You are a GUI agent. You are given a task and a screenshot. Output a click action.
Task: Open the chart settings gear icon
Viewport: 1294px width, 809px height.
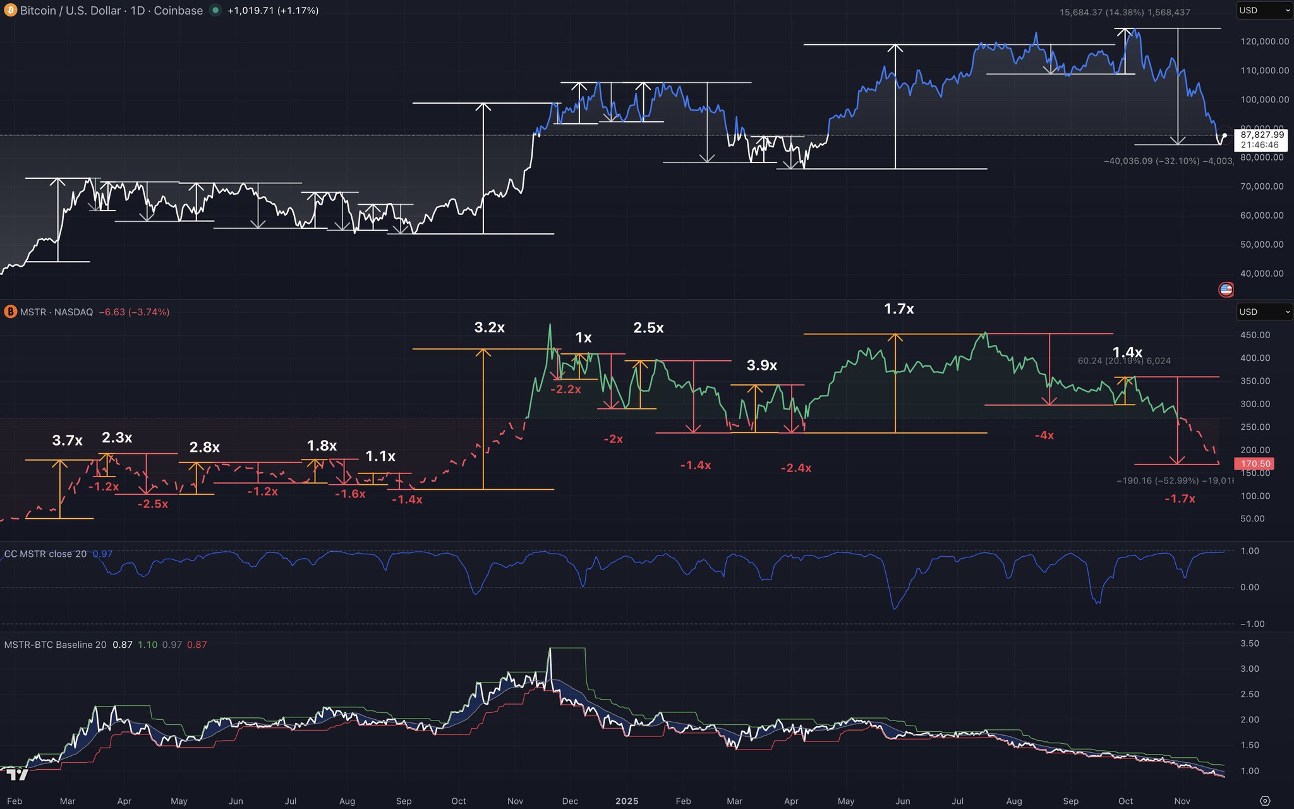1264,801
